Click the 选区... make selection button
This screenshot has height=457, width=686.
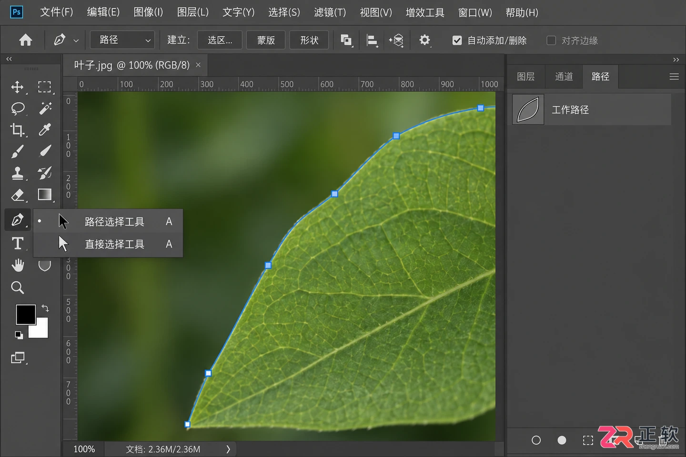[x=220, y=40]
